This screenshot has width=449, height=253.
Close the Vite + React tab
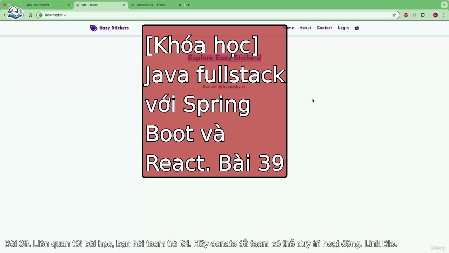coord(124,5)
